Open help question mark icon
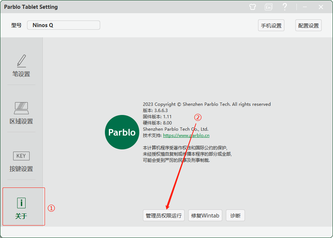Viewport: 333px width, 238px height. [285, 7]
